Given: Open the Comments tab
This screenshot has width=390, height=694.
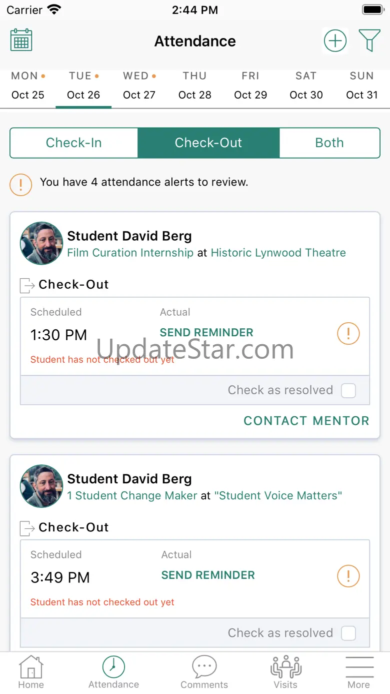Looking at the screenshot, I should click(204, 672).
